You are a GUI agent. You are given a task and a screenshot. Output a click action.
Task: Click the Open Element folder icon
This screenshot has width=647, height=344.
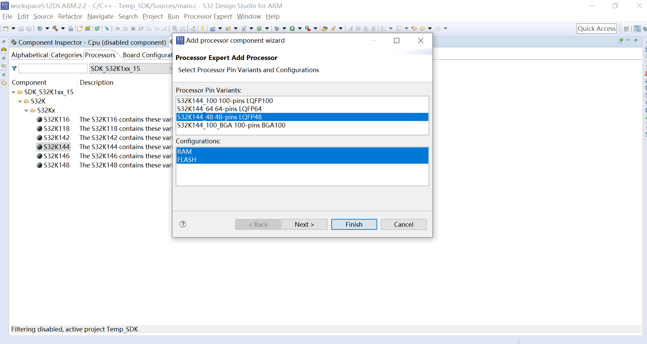pyautogui.click(x=325, y=28)
